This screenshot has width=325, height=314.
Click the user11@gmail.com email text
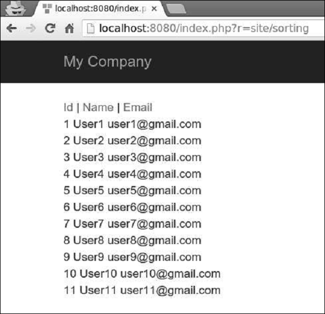pyautogui.click(x=170, y=291)
